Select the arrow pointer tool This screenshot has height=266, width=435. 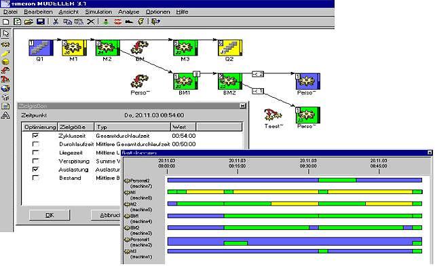click(5, 33)
